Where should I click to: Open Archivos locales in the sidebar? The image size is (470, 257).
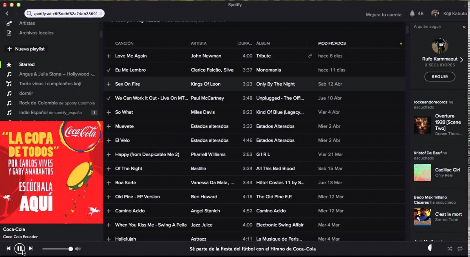pos(36,33)
